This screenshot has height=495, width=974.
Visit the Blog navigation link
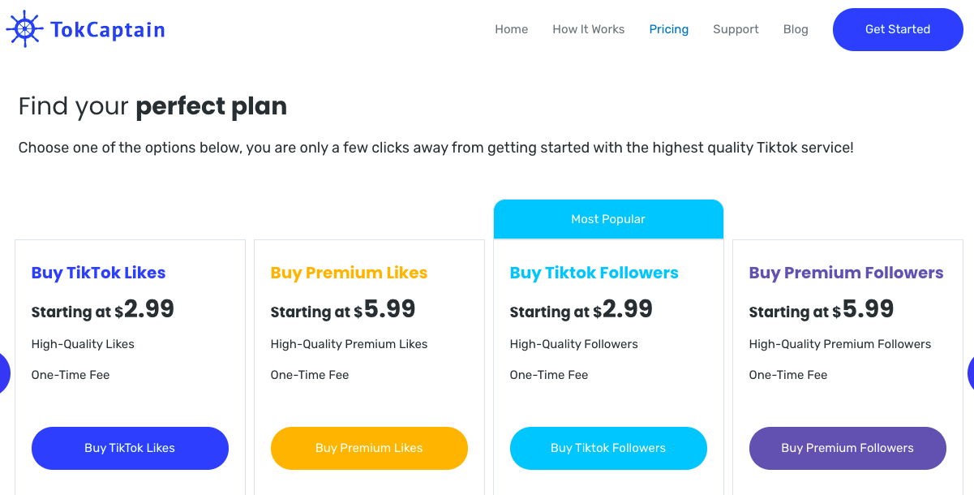796,29
